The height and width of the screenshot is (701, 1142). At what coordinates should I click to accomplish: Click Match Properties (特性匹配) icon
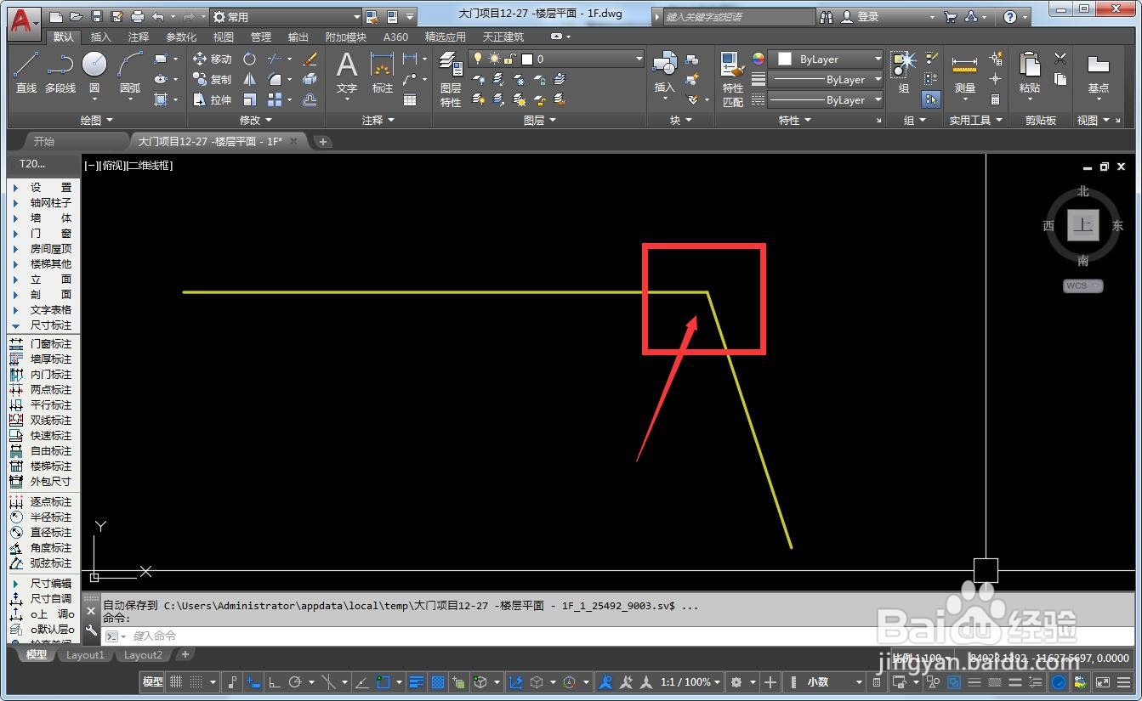[733, 78]
